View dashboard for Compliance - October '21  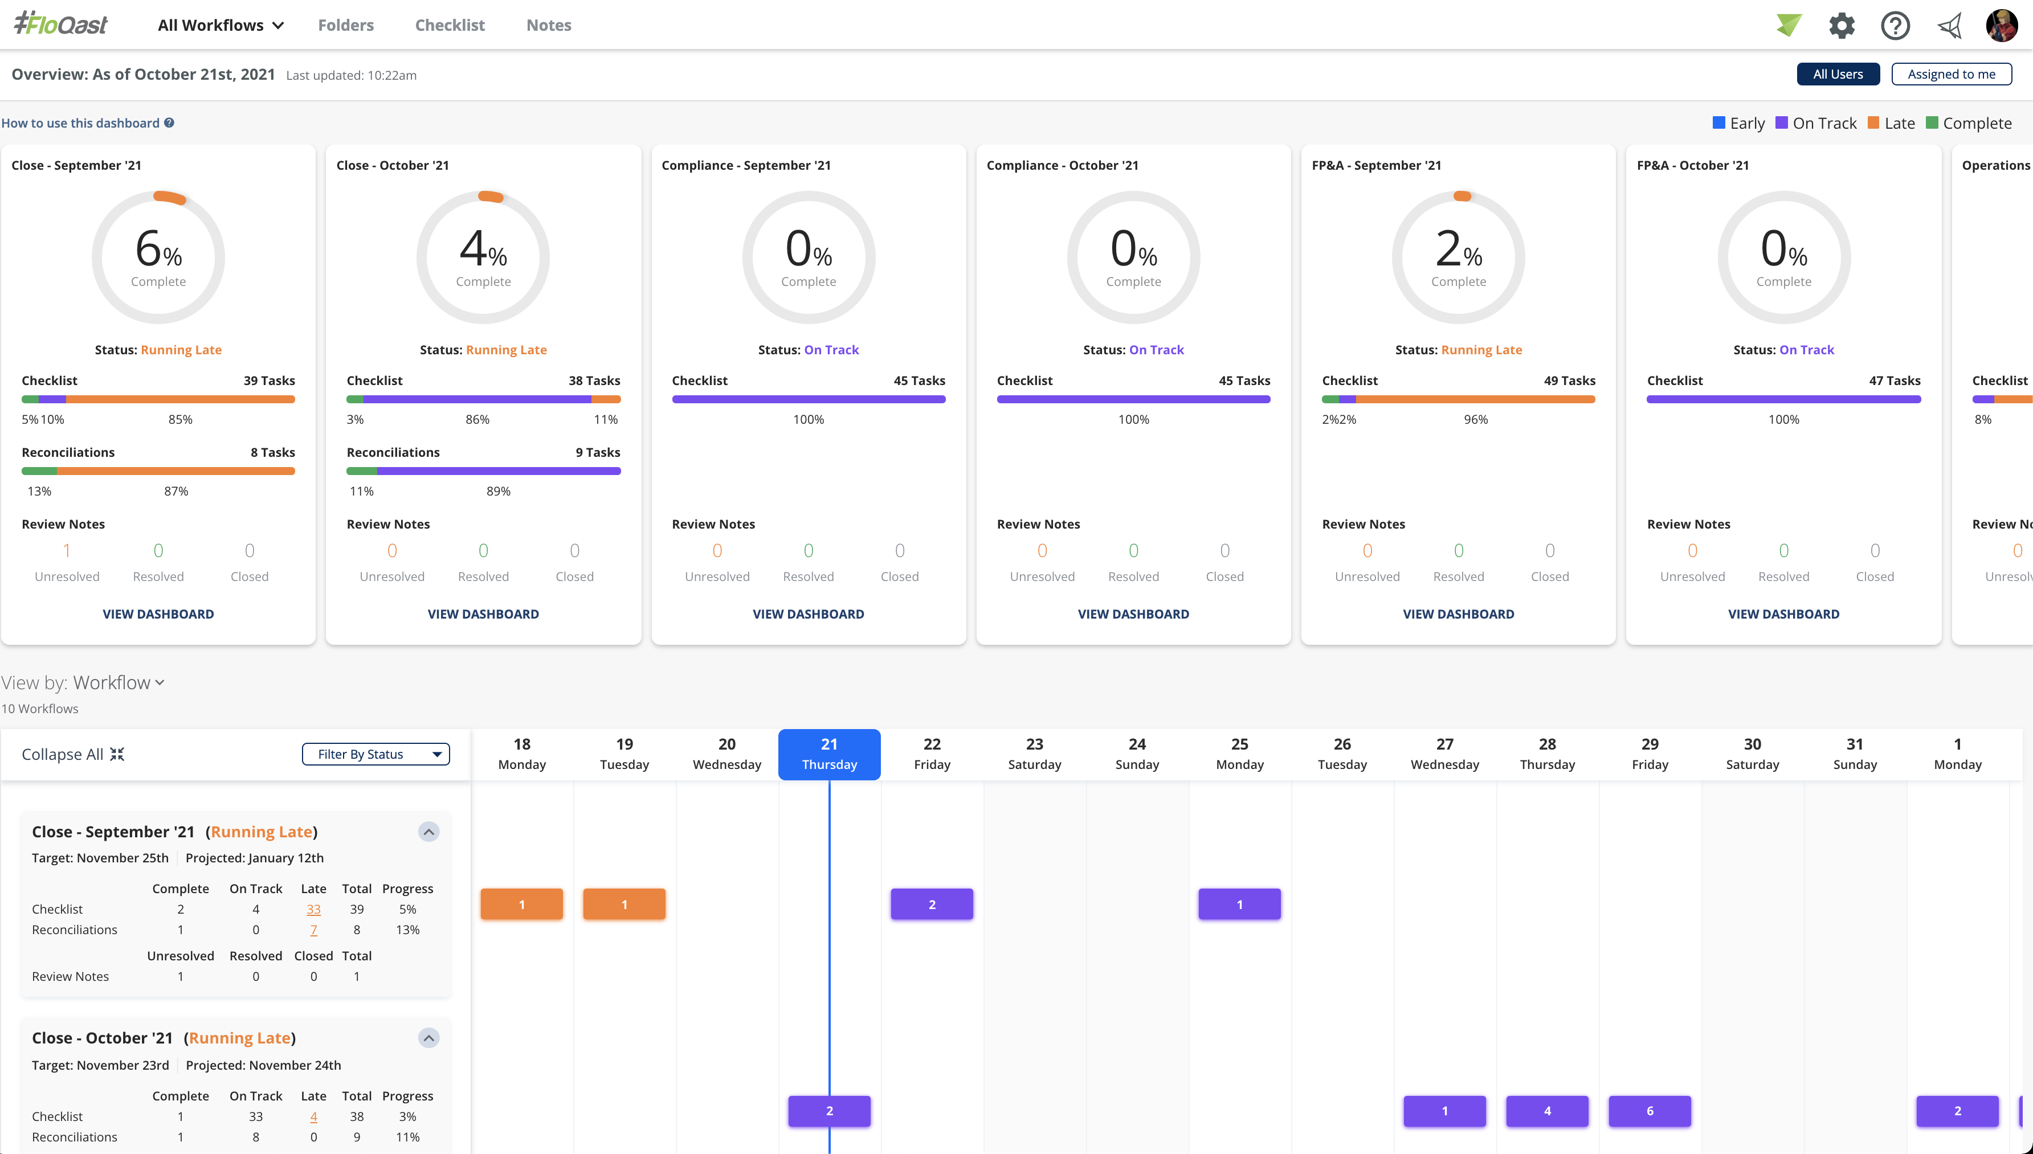(x=1133, y=613)
